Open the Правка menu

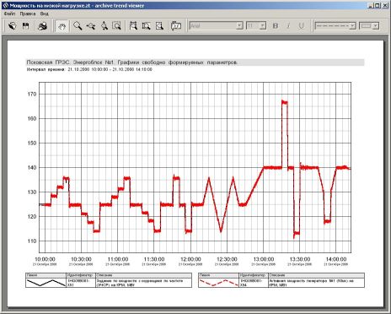(x=28, y=14)
